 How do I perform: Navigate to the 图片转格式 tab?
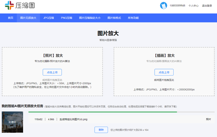click(x=114, y=18)
